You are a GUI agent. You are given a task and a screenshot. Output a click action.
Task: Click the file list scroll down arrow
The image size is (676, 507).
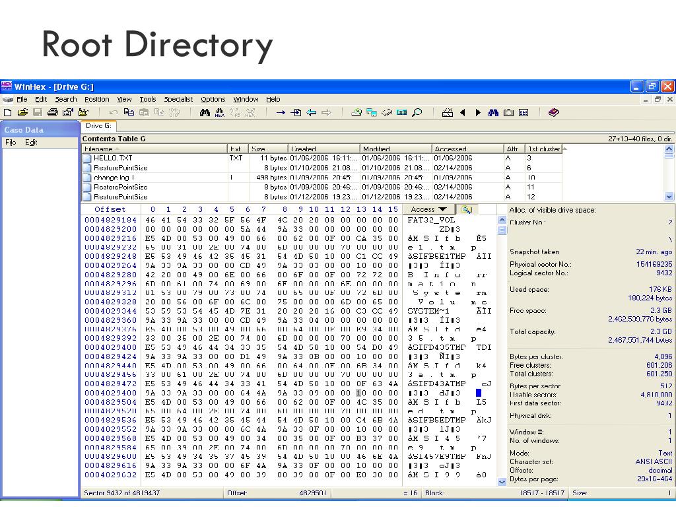click(669, 197)
